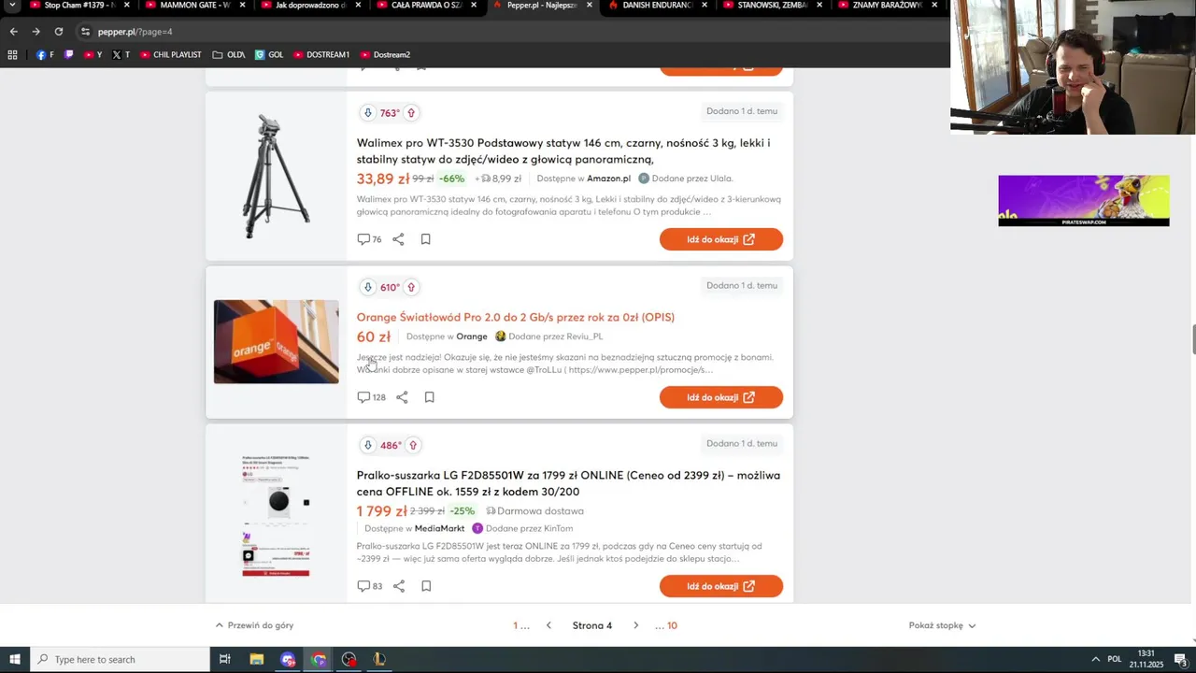
Task: Open the tripod product thumbnail
Action: [x=276, y=177]
